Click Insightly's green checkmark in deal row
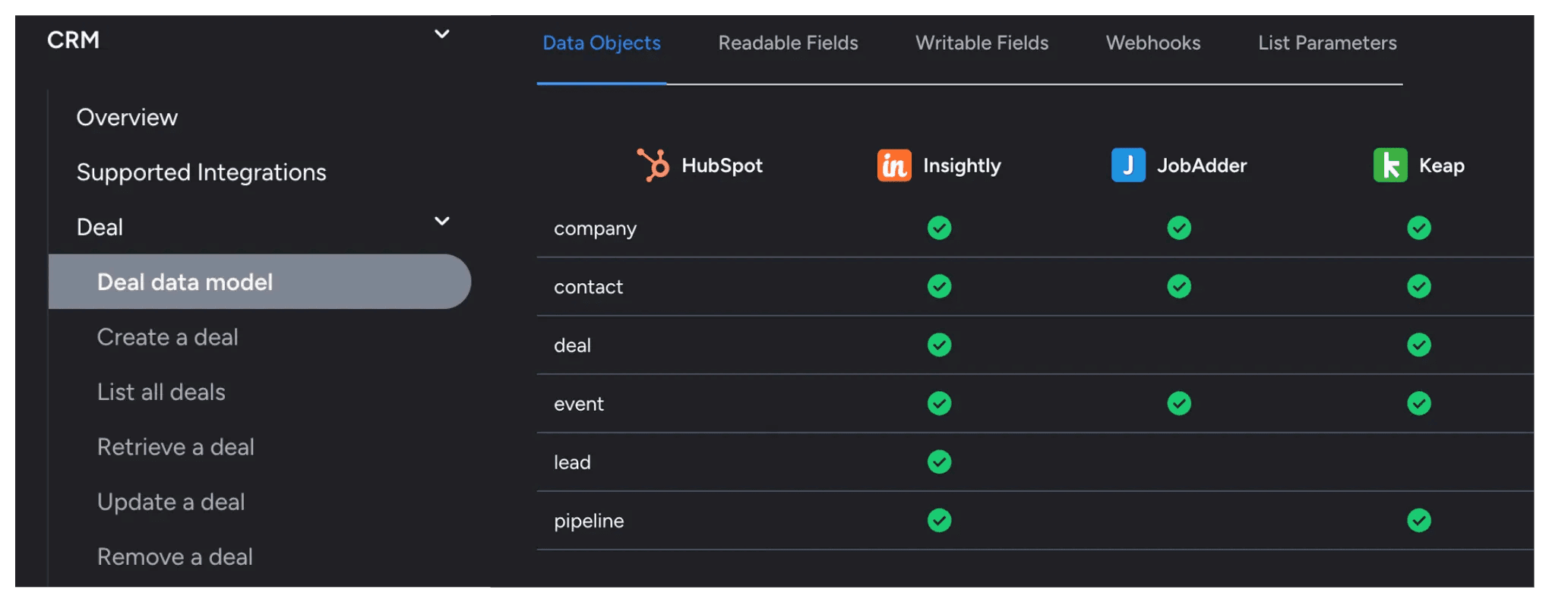 click(939, 345)
